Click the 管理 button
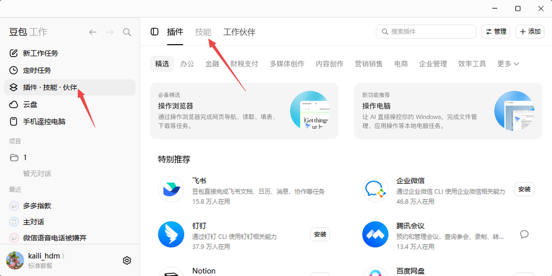The height and width of the screenshot is (276, 552). click(495, 32)
